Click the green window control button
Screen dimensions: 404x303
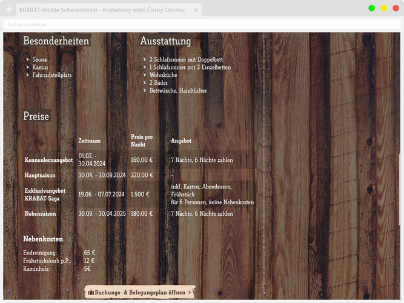371,8
